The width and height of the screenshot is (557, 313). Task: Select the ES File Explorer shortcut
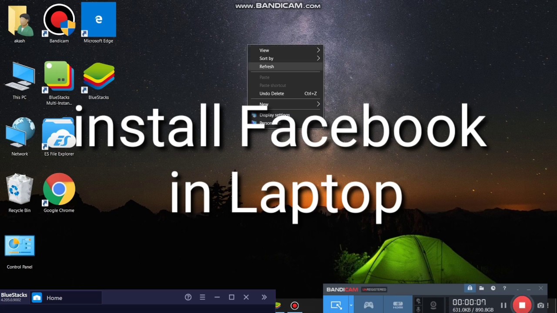[x=59, y=137]
